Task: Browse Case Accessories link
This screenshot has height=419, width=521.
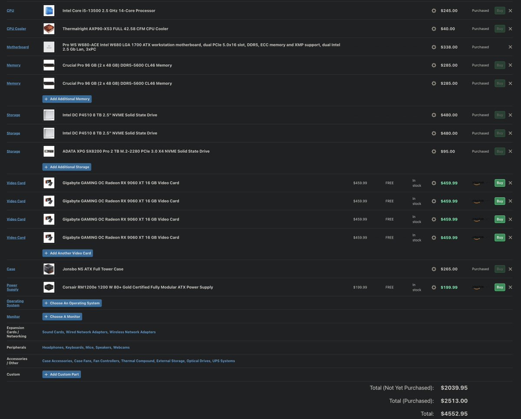Action: [57, 361]
